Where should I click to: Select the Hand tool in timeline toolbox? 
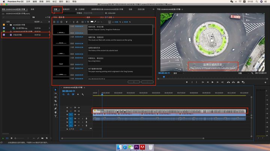(55, 112)
